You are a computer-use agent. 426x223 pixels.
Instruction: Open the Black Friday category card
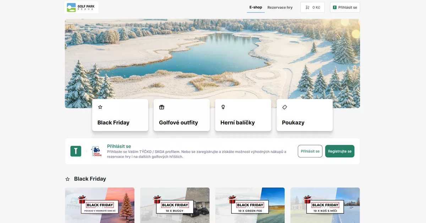[120, 115]
